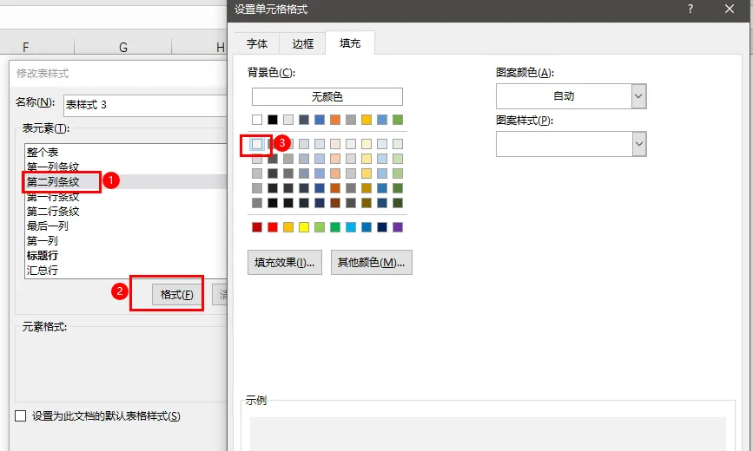Click the 格式 button
This screenshot has height=451, width=753.
coord(176,295)
